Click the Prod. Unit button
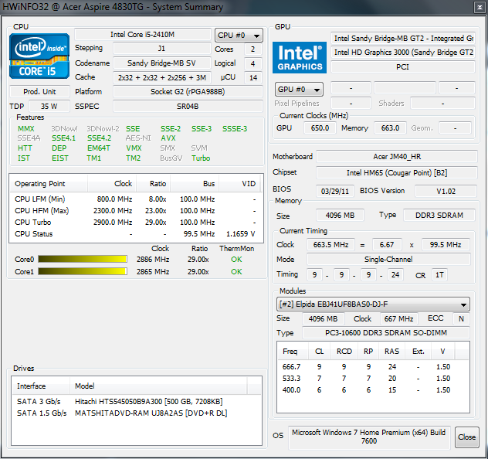488x459 pixels. click(x=39, y=91)
